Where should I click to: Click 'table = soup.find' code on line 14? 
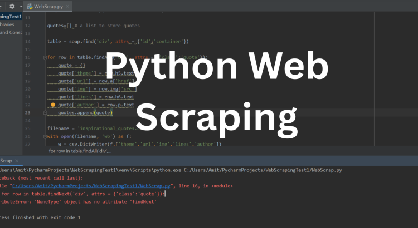click(118, 42)
